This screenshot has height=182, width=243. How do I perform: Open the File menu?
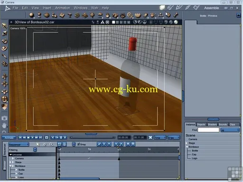(x=15, y=8)
